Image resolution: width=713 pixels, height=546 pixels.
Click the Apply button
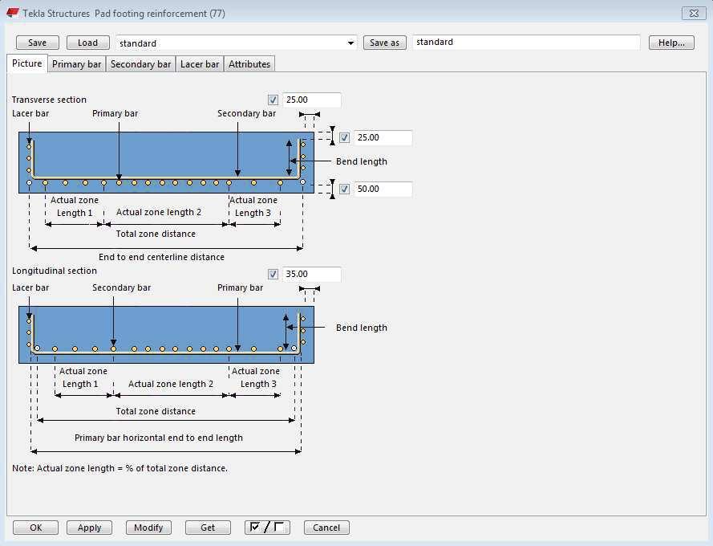click(x=89, y=528)
